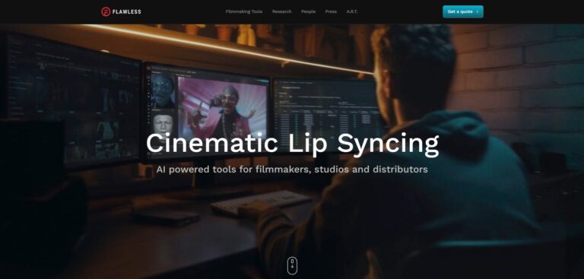Click the AI powered tools subtitle text
This screenshot has width=584, height=279.
(292, 170)
